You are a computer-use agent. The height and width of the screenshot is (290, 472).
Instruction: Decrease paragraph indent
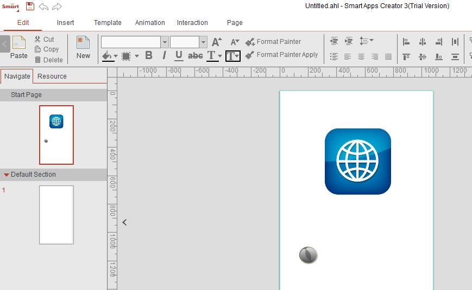click(x=334, y=41)
